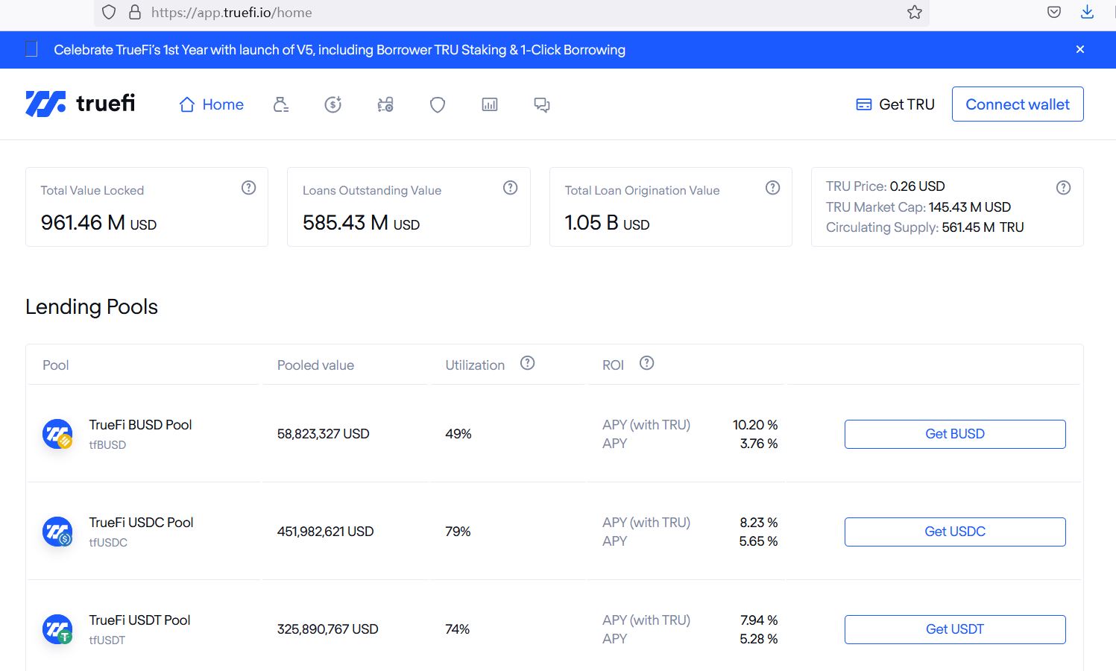Click the Lending Pools heading

[92, 307]
